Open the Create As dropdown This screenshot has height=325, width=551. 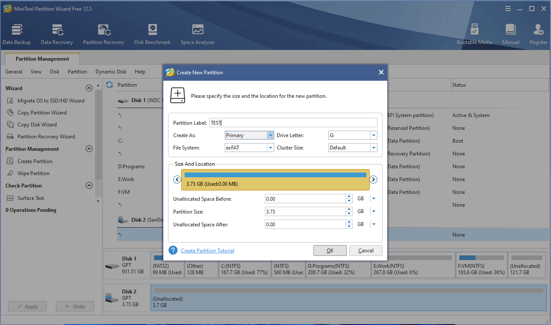[x=270, y=135]
